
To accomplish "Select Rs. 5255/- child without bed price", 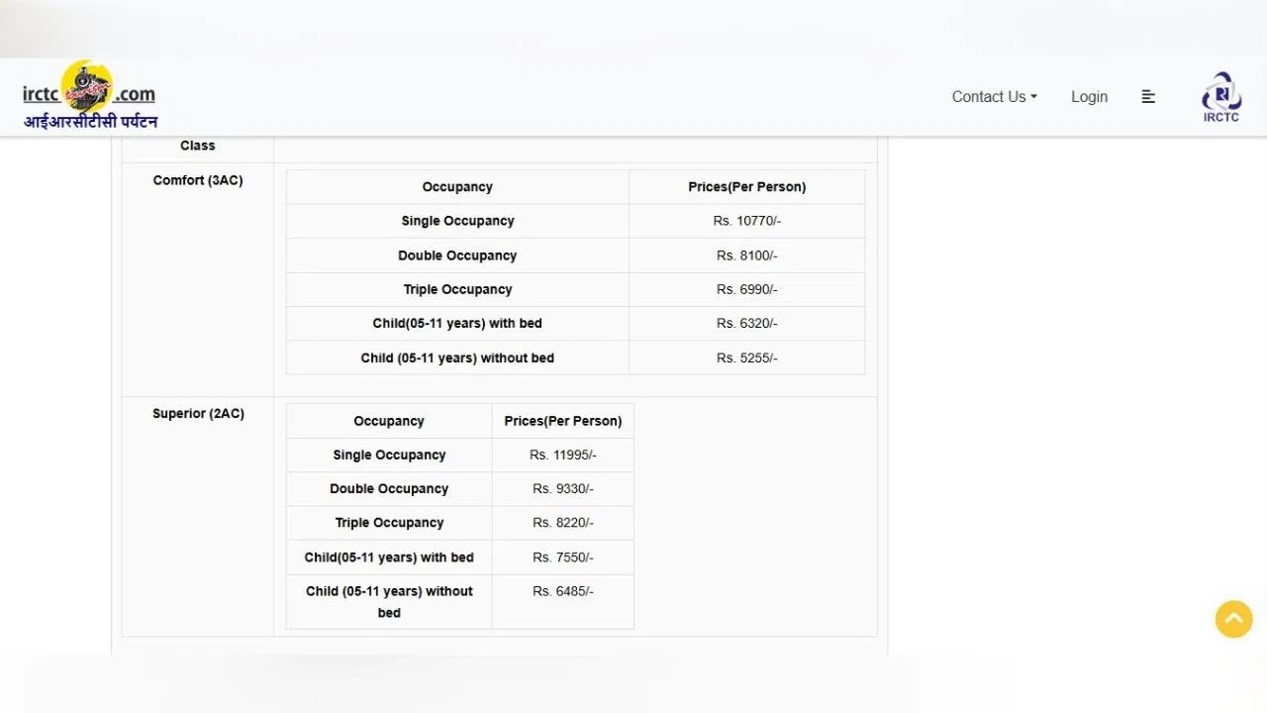I will pyautogui.click(x=746, y=357).
